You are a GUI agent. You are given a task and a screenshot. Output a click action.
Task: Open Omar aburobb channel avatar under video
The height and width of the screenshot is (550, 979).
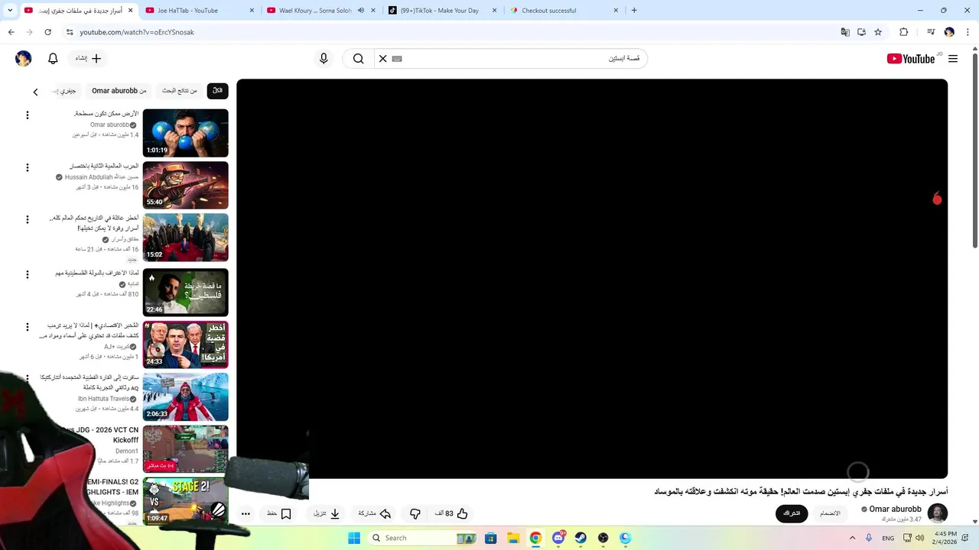(x=938, y=513)
